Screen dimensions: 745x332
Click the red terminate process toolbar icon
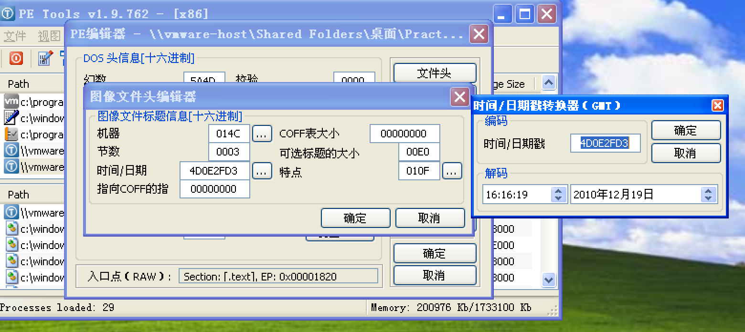coord(16,58)
